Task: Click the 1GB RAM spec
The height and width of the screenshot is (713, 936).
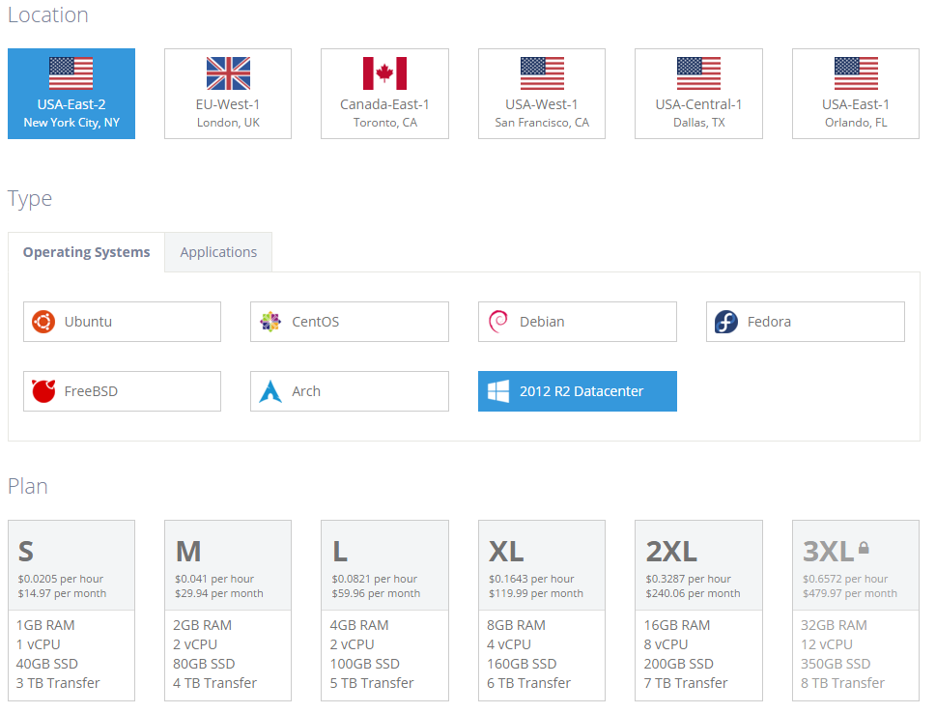Action: (45, 625)
